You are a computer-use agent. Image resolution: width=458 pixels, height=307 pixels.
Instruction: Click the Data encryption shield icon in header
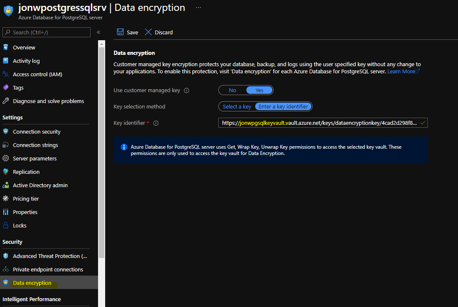[x=8, y=11]
